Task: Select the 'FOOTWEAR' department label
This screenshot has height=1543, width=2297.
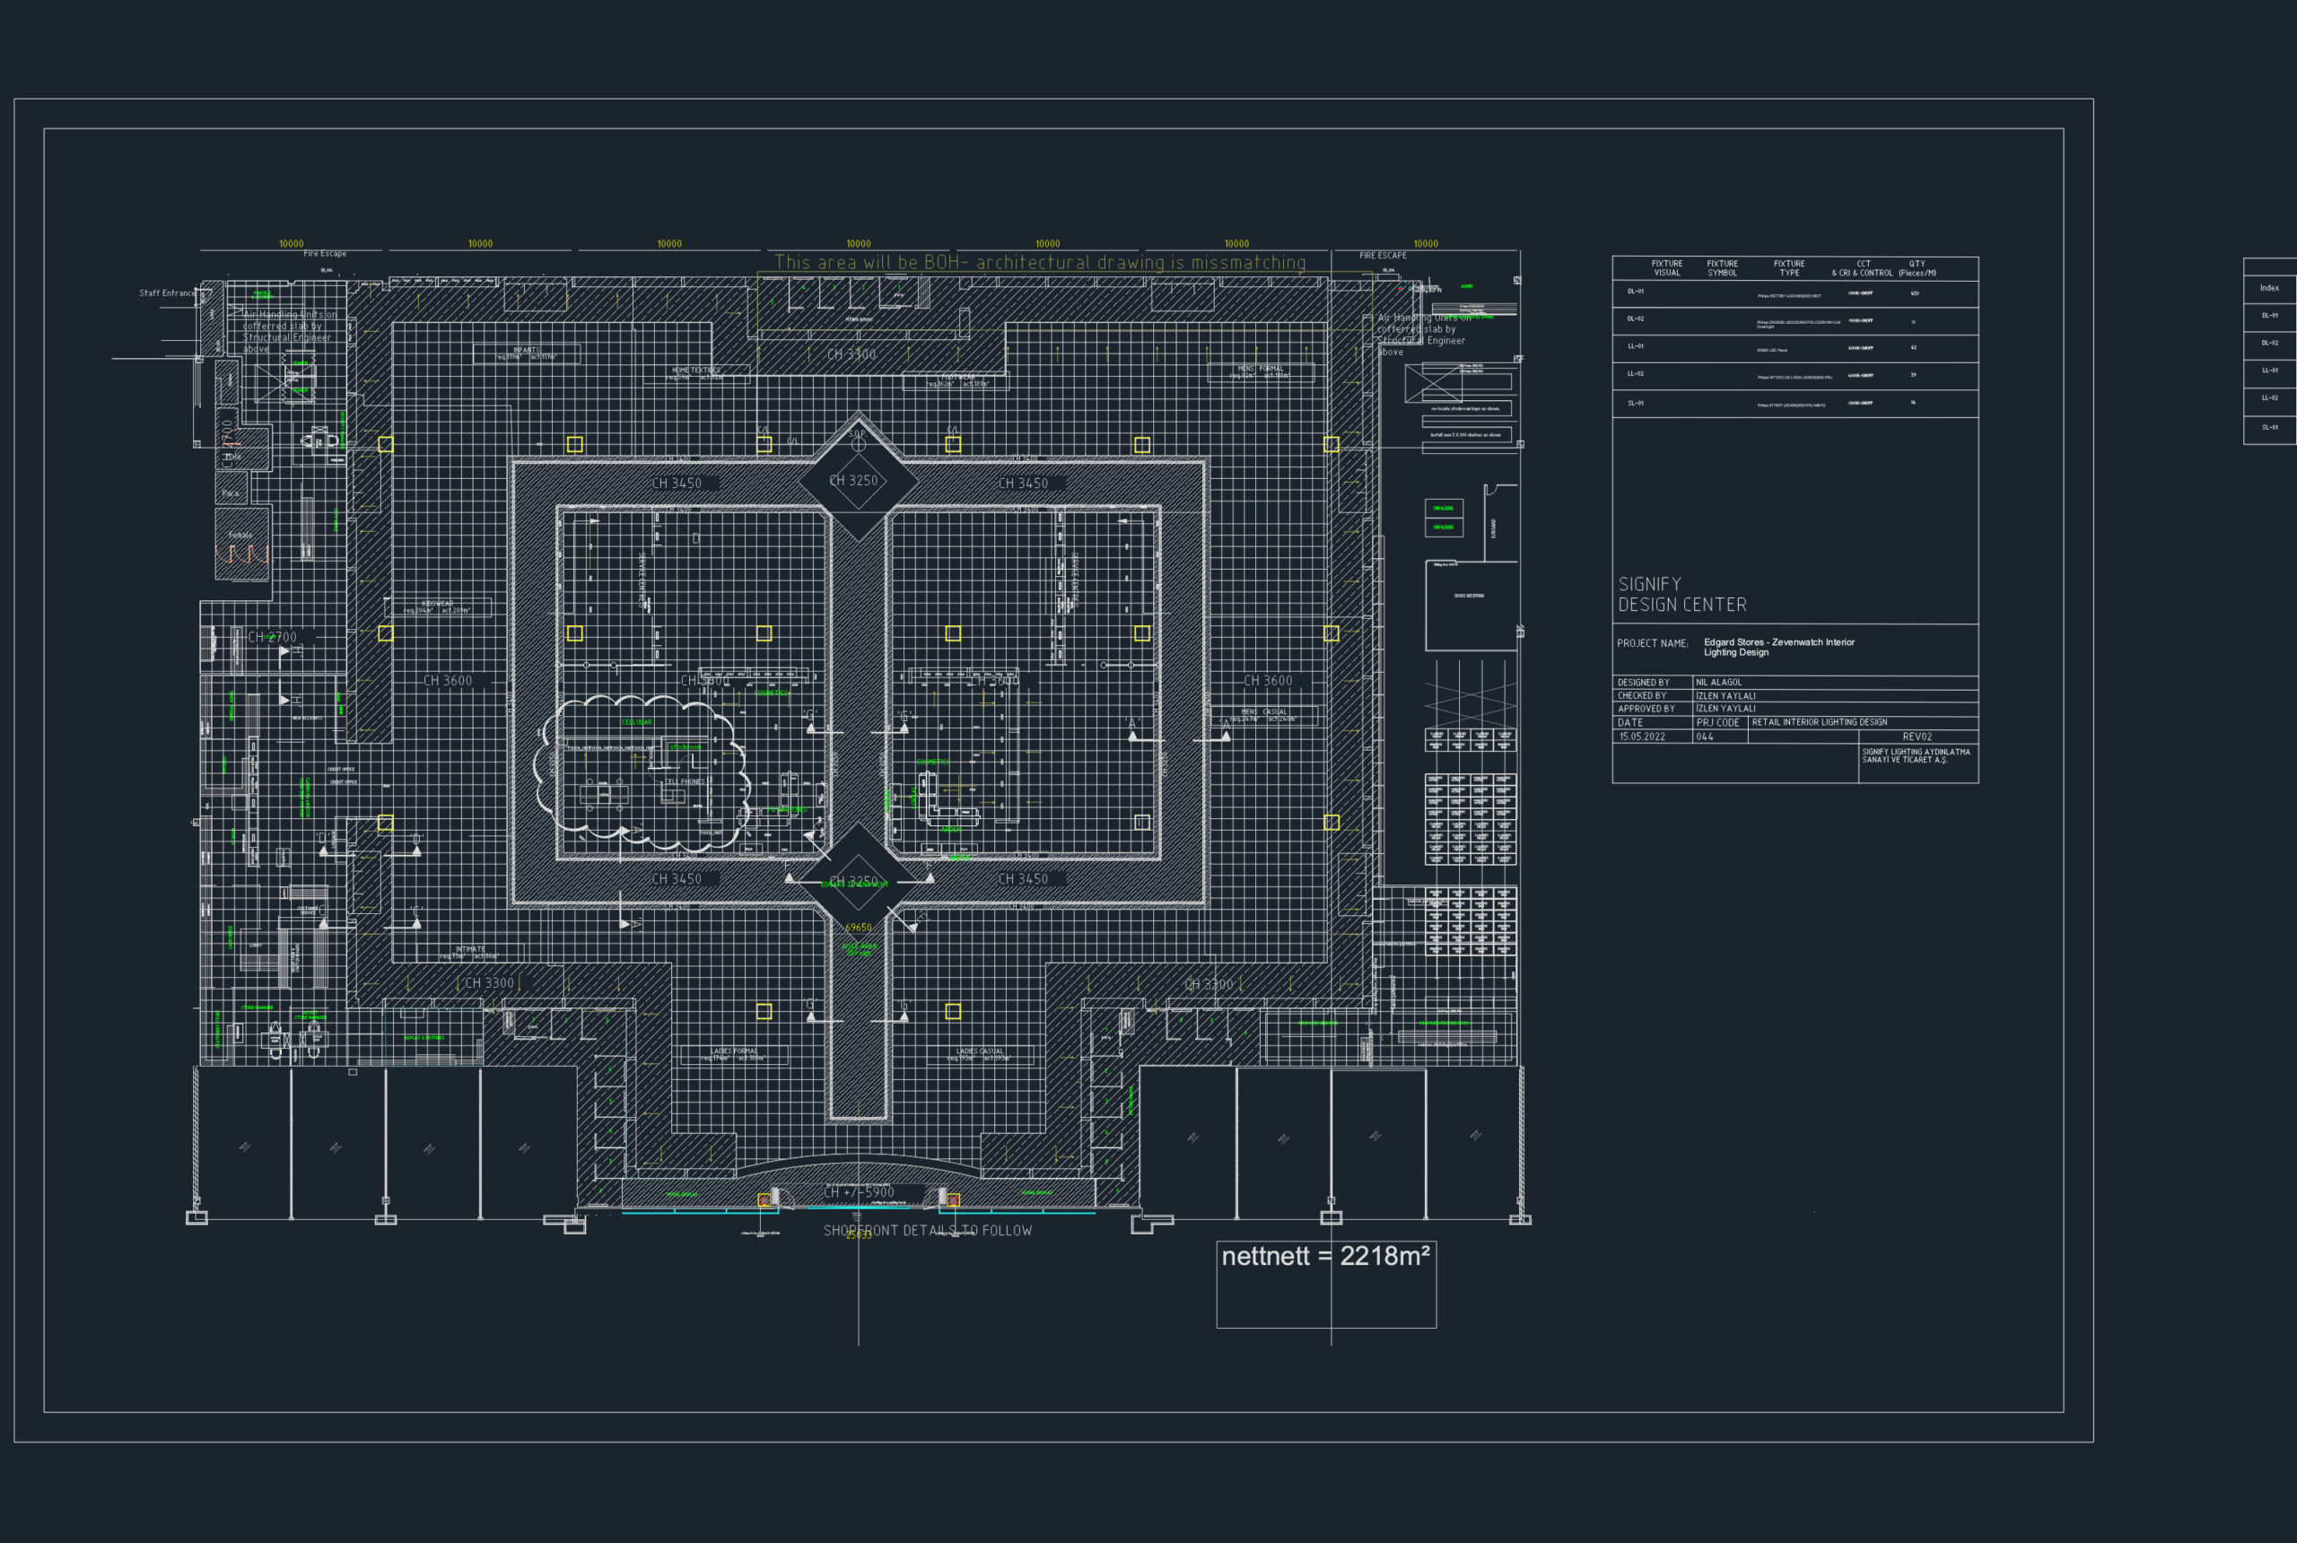Action: [x=956, y=377]
